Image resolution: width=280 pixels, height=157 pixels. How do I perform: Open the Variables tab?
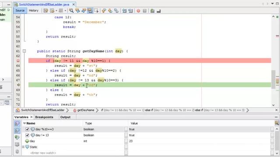coord(21,117)
